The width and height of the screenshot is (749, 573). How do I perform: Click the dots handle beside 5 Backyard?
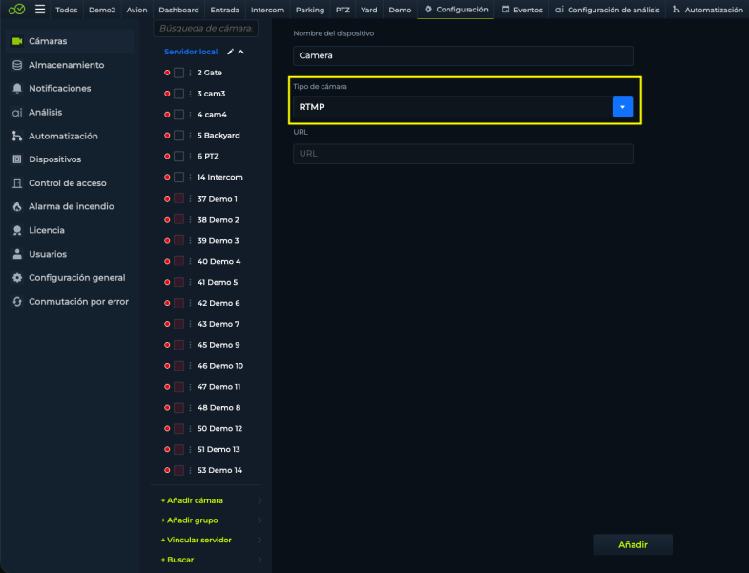(190, 136)
